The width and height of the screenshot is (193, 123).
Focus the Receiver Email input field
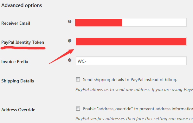click(131, 22)
